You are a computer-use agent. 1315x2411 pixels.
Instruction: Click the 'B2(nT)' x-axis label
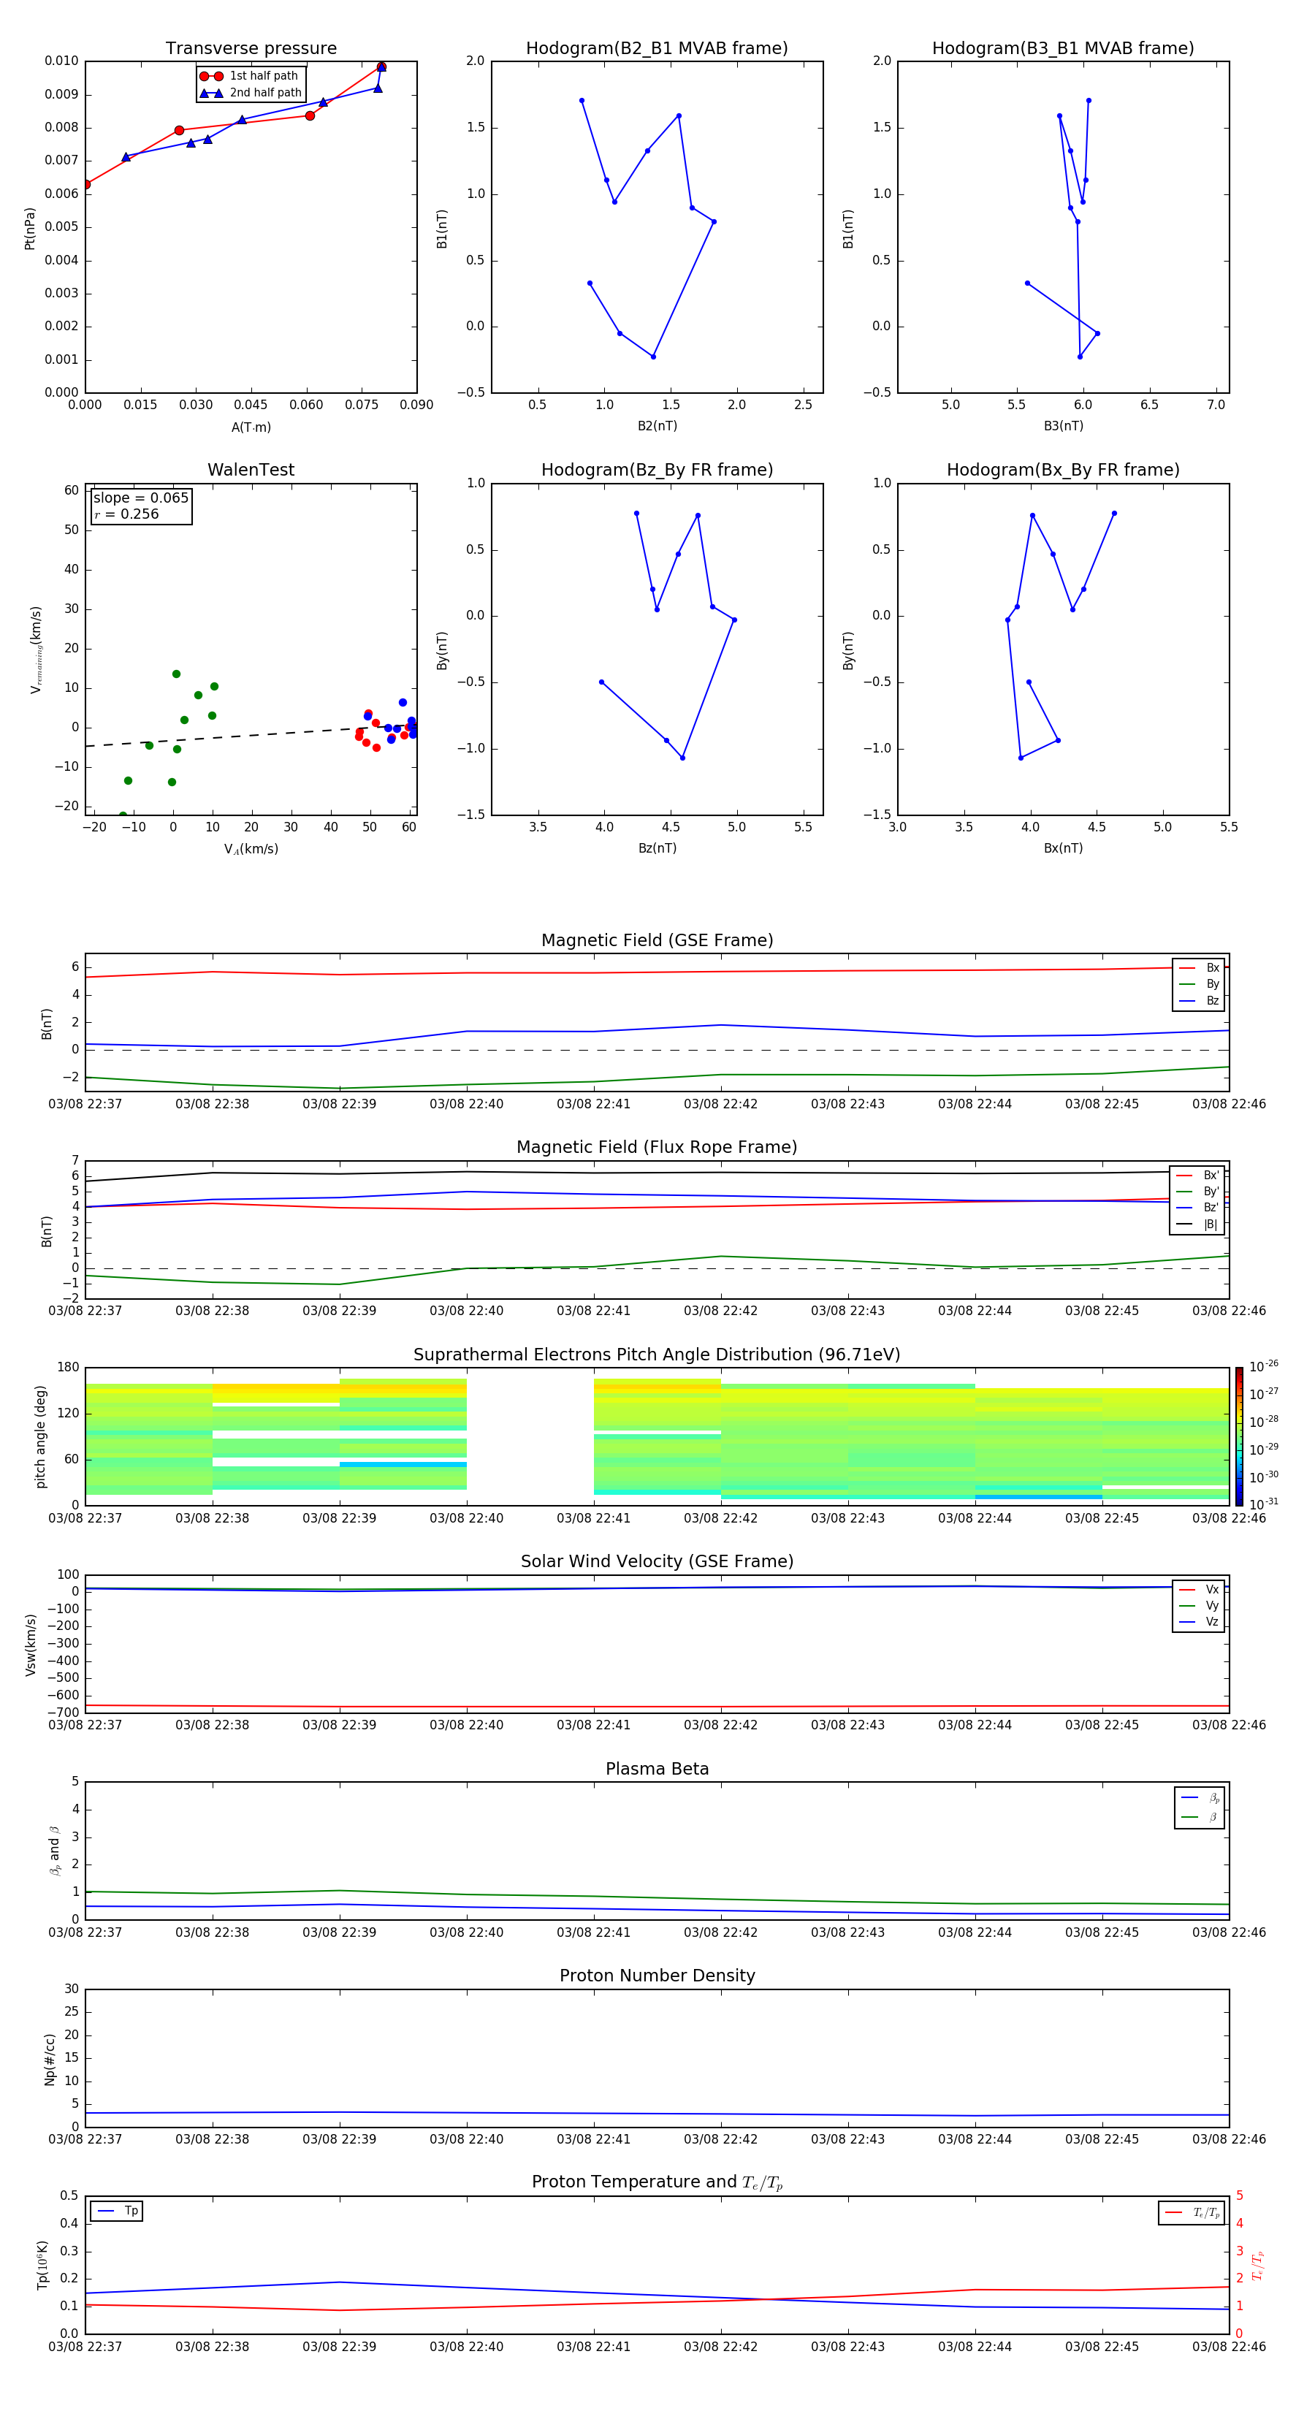tap(657, 426)
